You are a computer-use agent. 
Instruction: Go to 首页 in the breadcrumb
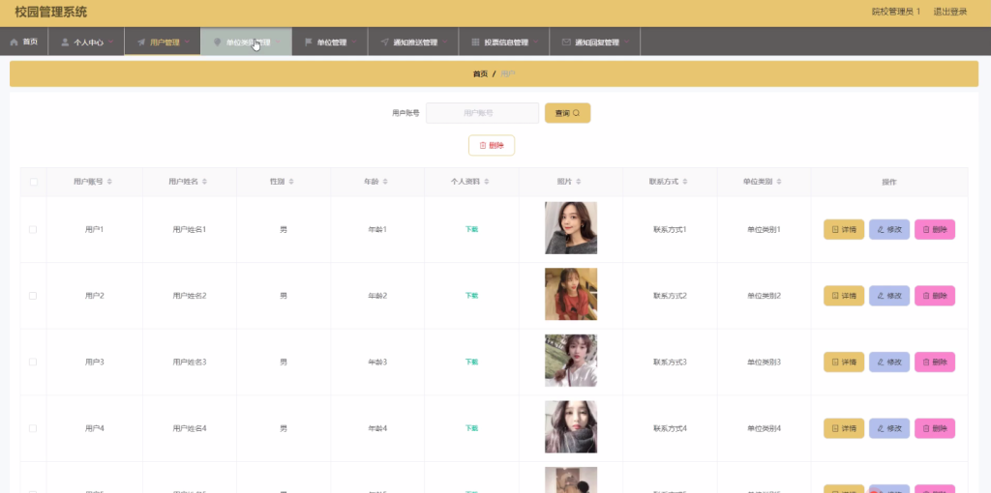(480, 74)
